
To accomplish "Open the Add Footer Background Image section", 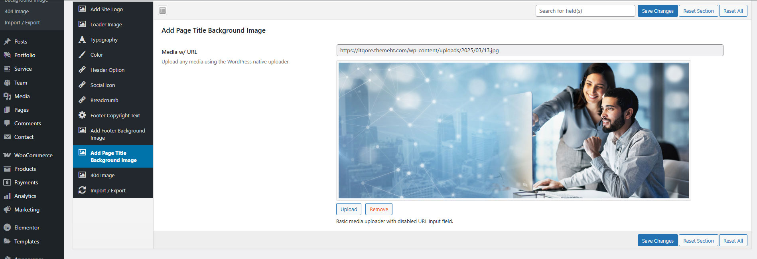I will [117, 134].
